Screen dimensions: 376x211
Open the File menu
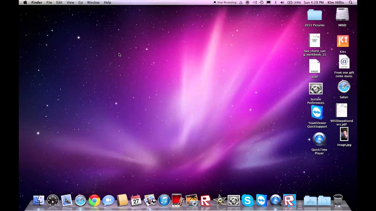tap(49, 2)
